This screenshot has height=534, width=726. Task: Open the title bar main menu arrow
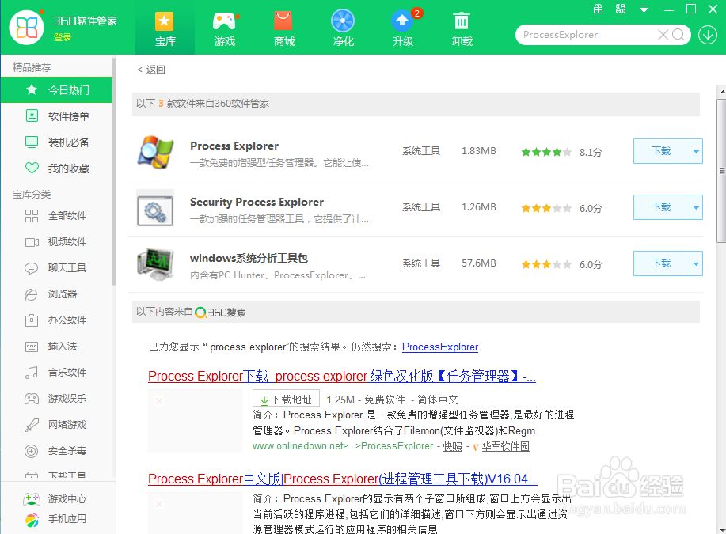click(x=643, y=9)
